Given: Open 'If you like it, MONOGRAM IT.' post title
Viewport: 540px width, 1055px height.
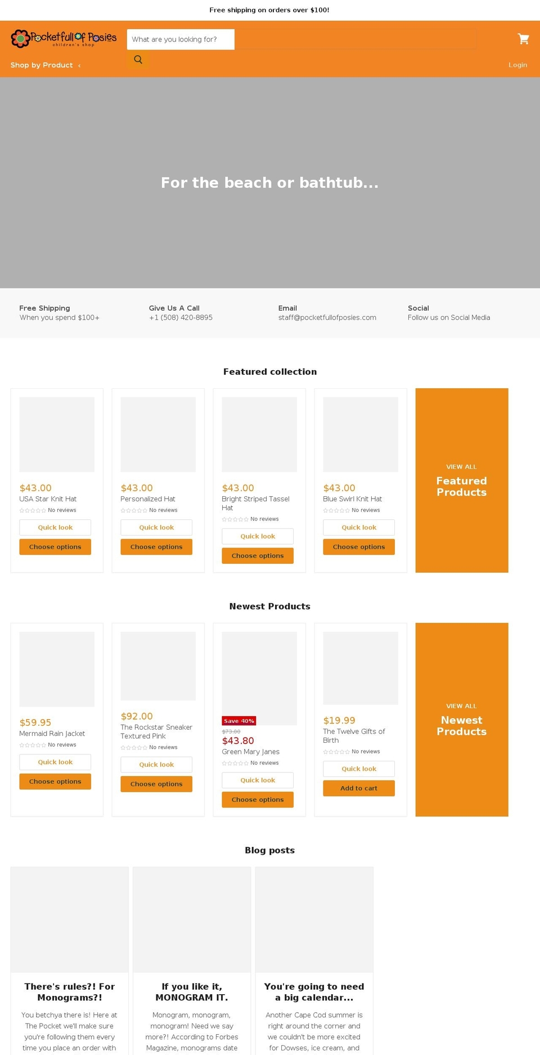Looking at the screenshot, I should tap(192, 992).
